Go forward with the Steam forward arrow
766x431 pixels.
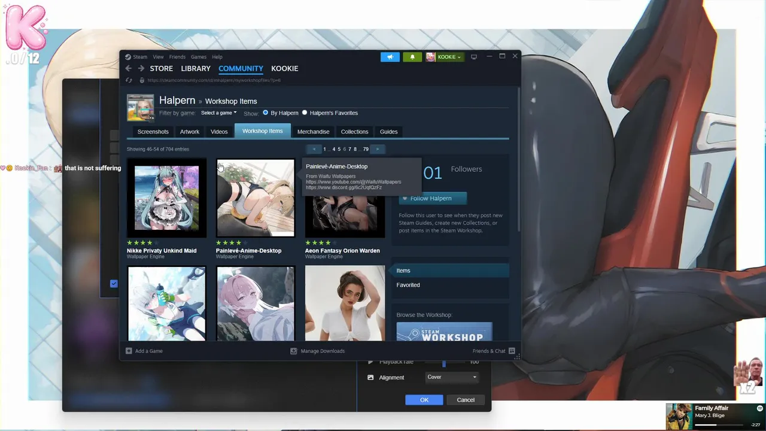[x=141, y=68]
